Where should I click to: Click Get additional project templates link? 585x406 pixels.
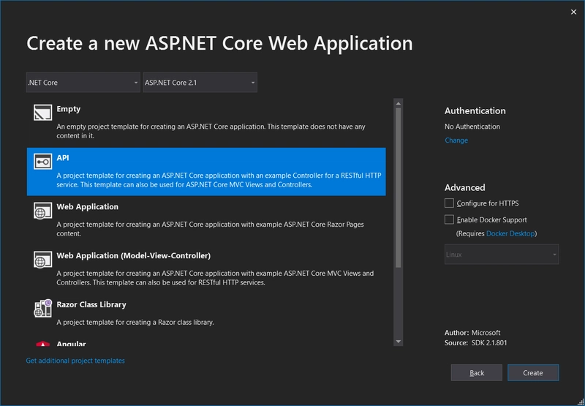75,361
